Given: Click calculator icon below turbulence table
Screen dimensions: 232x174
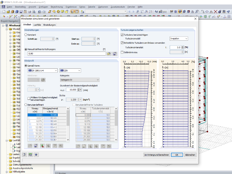Looking at the screenshot, I should pyautogui.click(x=109, y=146).
